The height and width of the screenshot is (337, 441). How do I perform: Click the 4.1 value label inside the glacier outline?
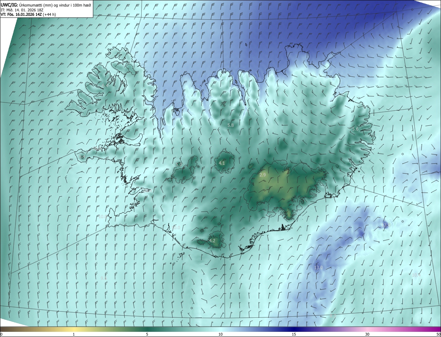(222, 163)
